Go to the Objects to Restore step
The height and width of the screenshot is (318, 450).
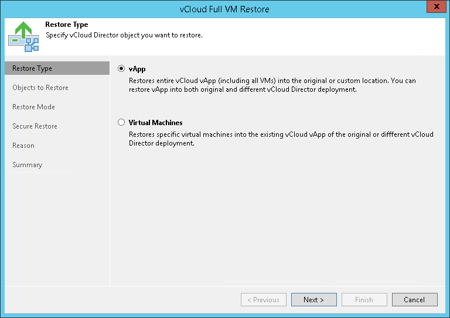pyautogui.click(x=40, y=88)
